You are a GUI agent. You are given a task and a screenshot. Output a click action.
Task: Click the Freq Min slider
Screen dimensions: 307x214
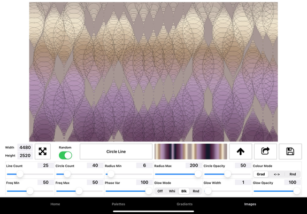point(30,191)
